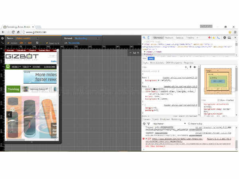This screenshot has width=239, height=179.
Task: Switch to the Timeline tab
Action: click(190, 37)
